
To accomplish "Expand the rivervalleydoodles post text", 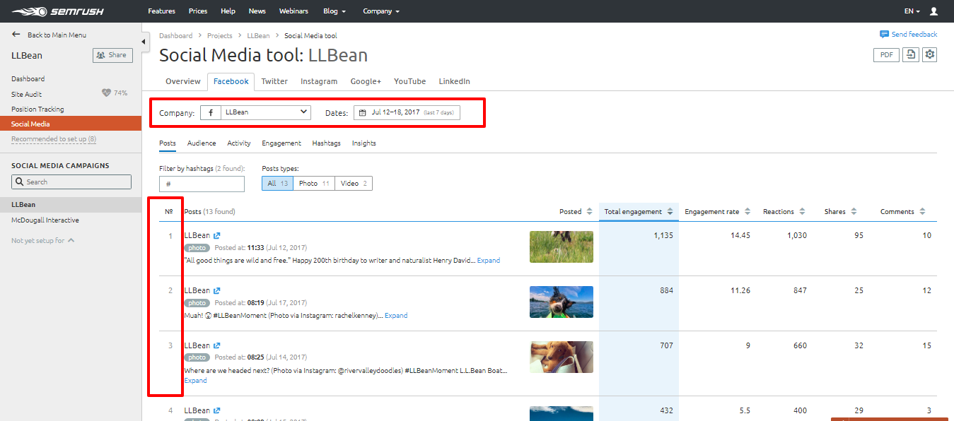I will click(195, 381).
